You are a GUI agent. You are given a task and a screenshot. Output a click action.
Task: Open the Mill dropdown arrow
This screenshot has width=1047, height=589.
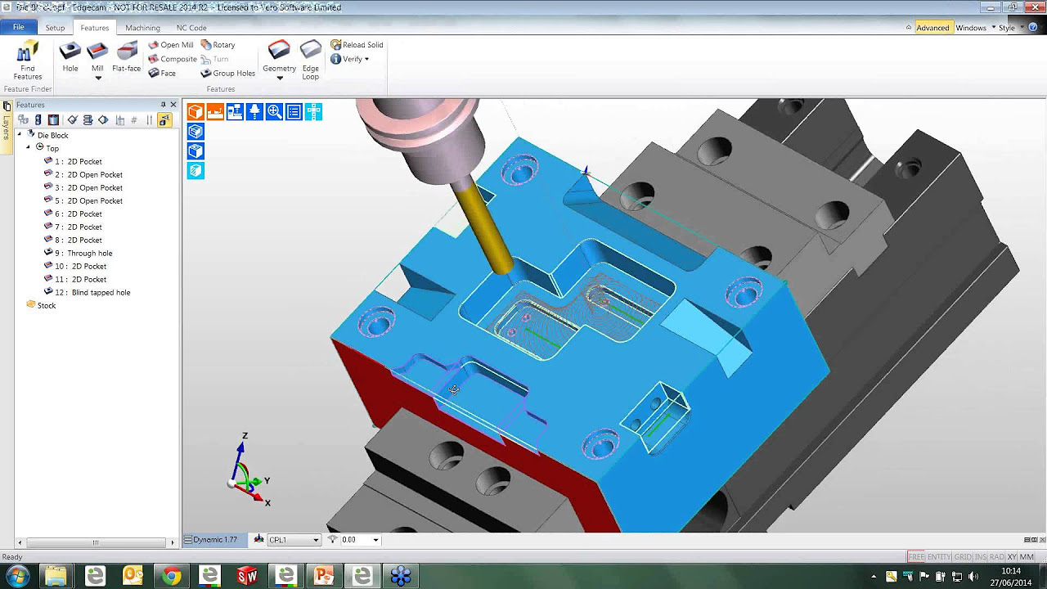pyautogui.click(x=97, y=79)
